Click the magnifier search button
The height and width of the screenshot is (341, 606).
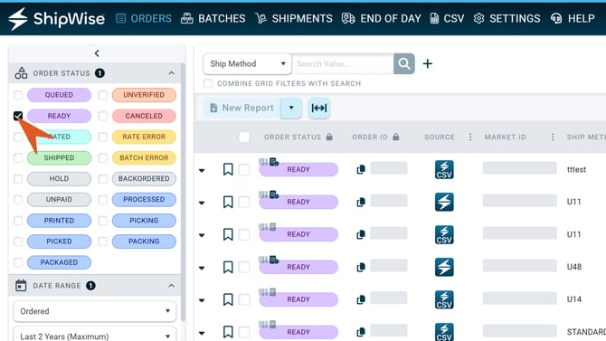point(404,64)
